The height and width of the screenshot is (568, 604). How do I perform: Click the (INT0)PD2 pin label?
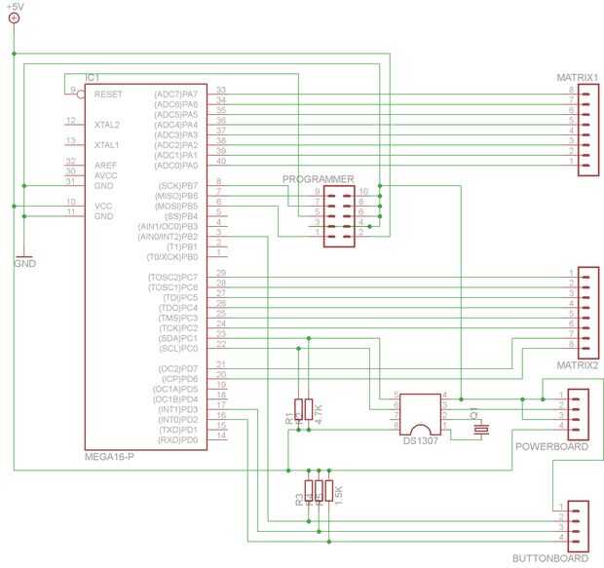click(178, 420)
